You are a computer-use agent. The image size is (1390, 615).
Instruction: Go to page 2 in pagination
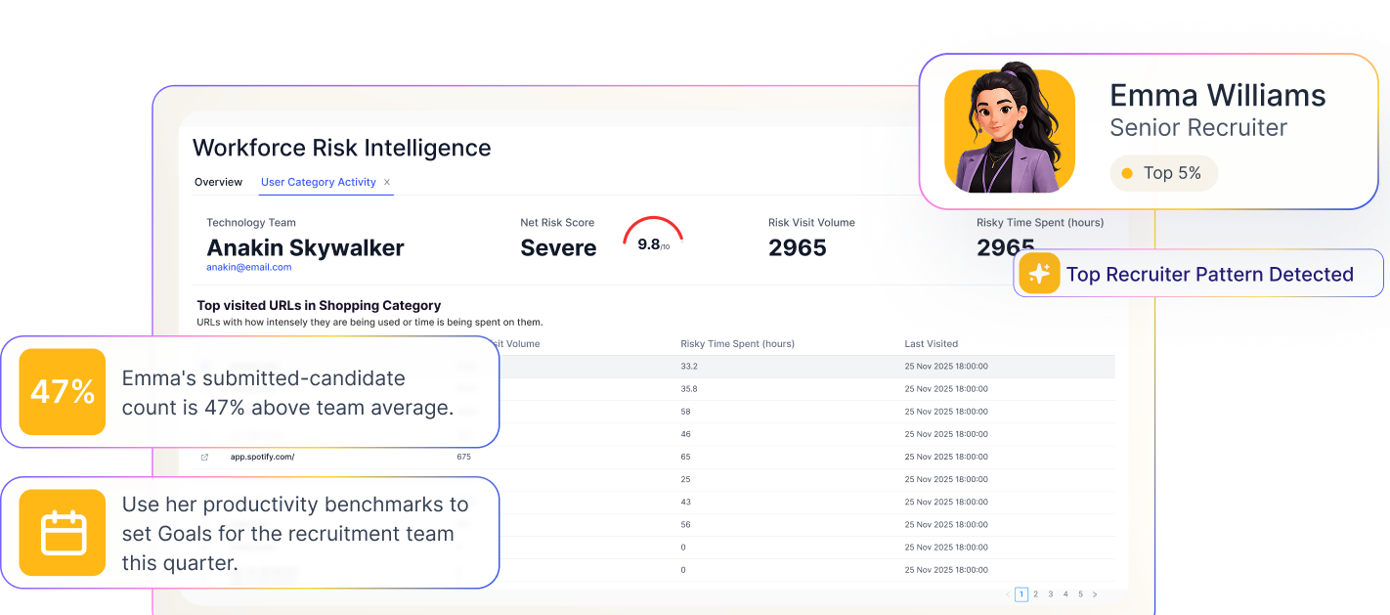click(1036, 594)
